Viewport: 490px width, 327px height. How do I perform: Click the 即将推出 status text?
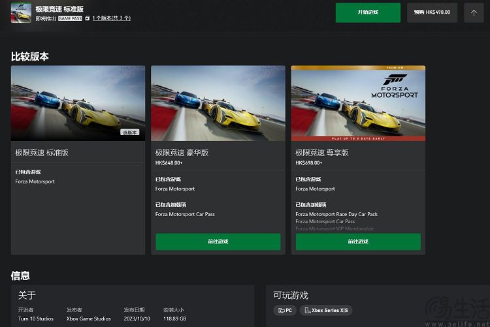pos(46,18)
